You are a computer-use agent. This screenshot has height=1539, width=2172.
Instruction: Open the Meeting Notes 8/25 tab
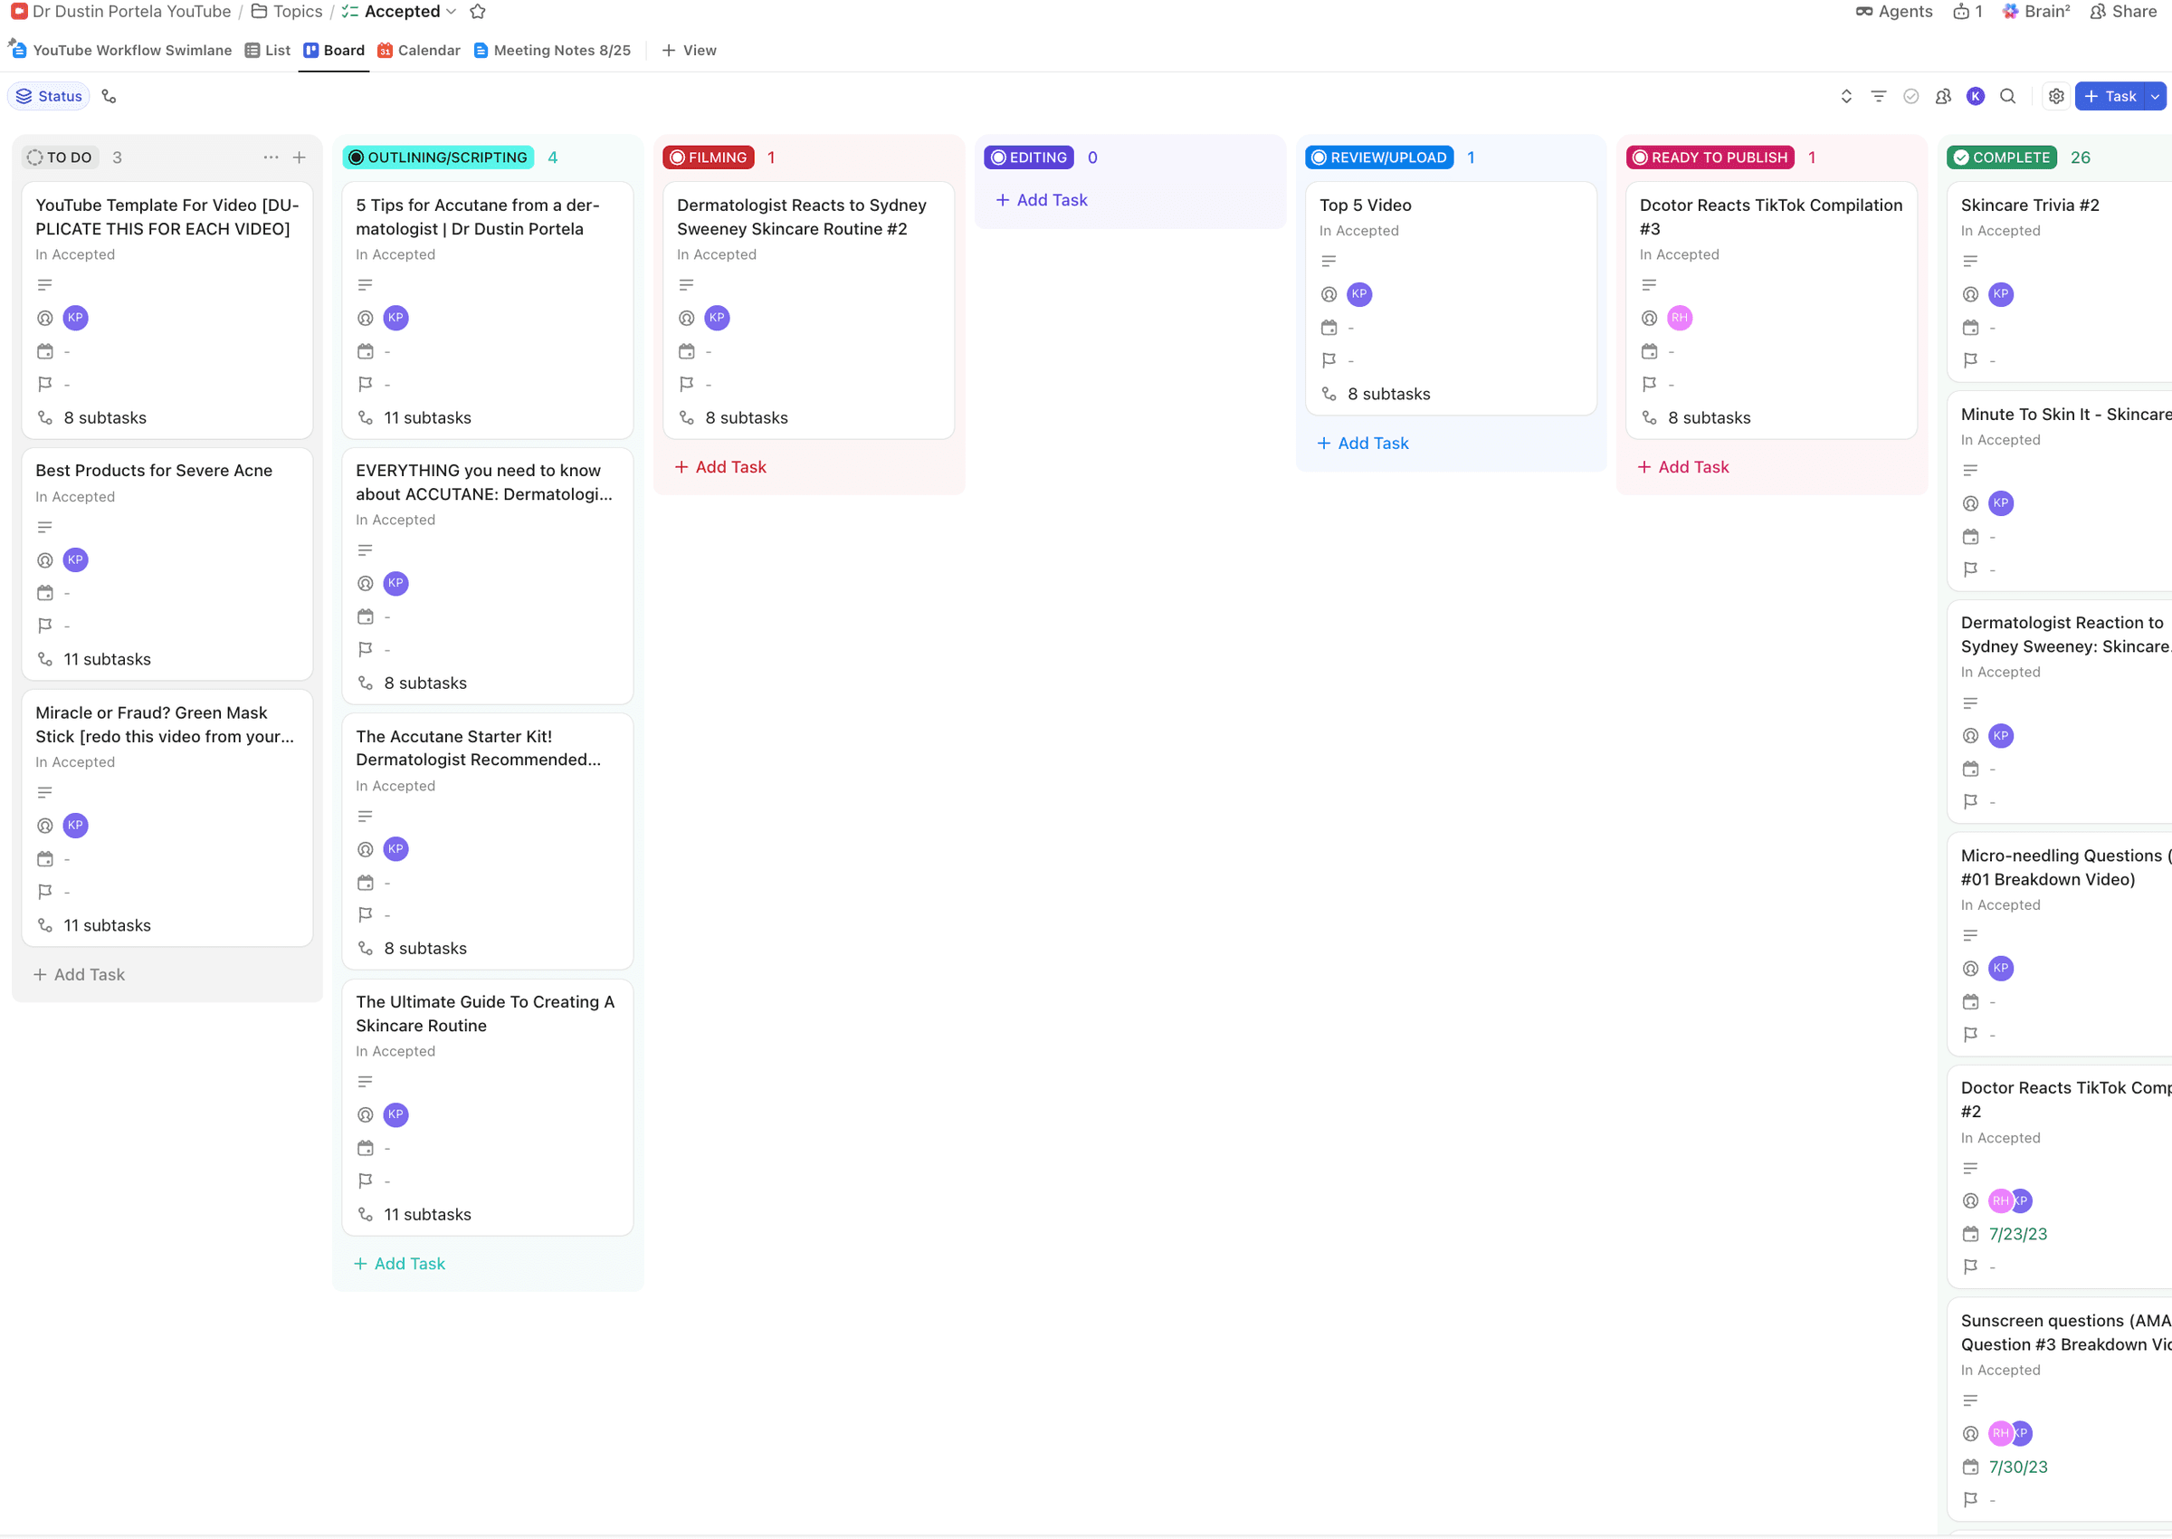pos(552,50)
